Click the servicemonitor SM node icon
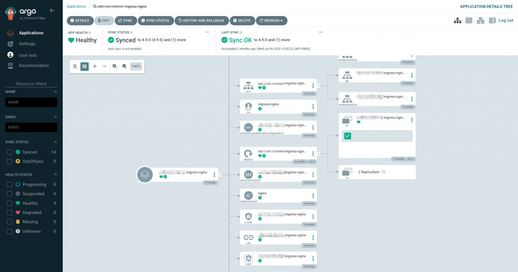The image size is (518, 272). [x=248, y=175]
